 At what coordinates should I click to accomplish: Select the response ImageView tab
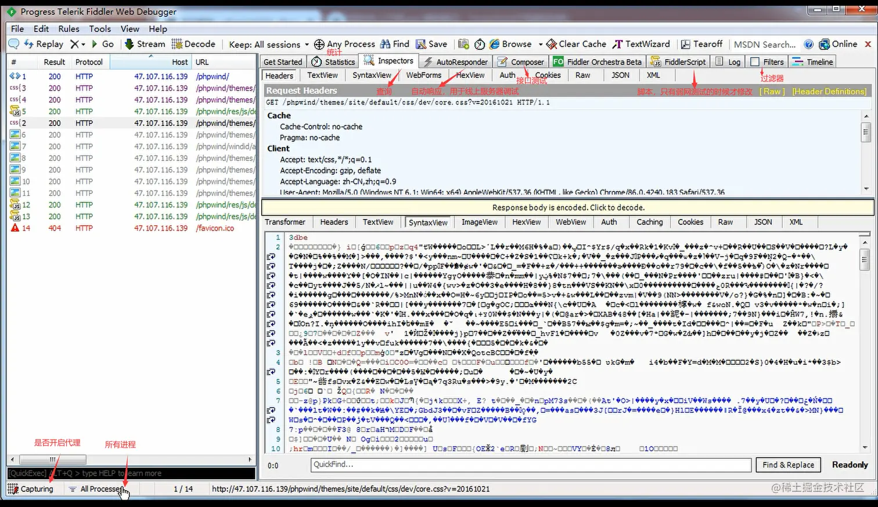tap(480, 222)
